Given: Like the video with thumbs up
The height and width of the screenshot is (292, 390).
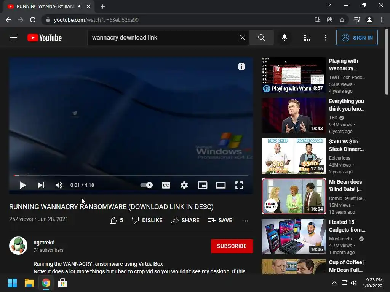Looking at the screenshot, I should pos(116,220).
